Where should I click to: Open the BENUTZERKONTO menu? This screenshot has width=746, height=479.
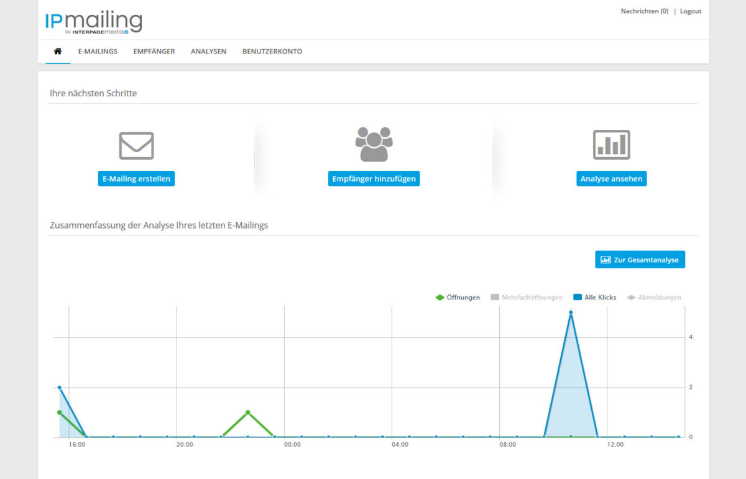[x=272, y=52]
